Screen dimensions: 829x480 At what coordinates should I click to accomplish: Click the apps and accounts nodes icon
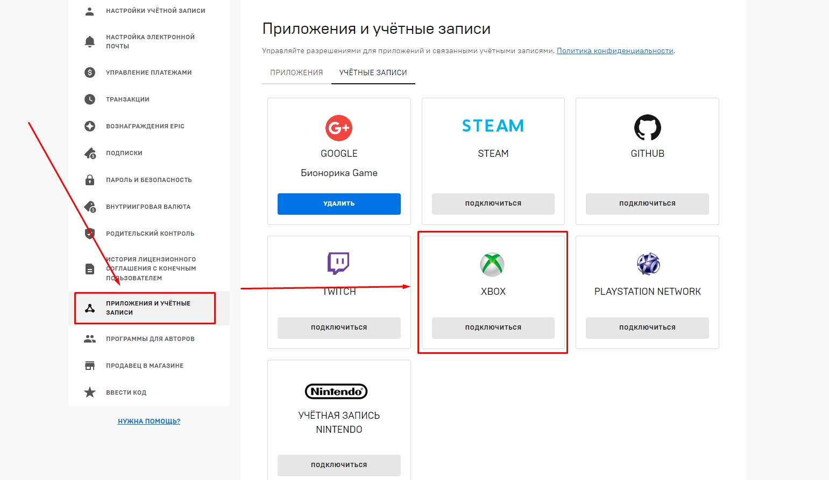click(x=90, y=308)
